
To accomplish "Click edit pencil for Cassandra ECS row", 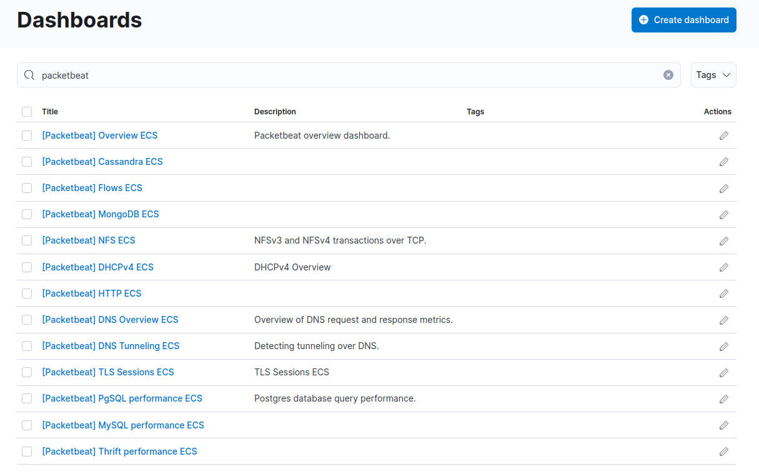I will [x=724, y=162].
